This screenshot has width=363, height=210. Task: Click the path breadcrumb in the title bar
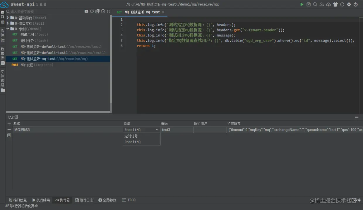coord(173,4)
